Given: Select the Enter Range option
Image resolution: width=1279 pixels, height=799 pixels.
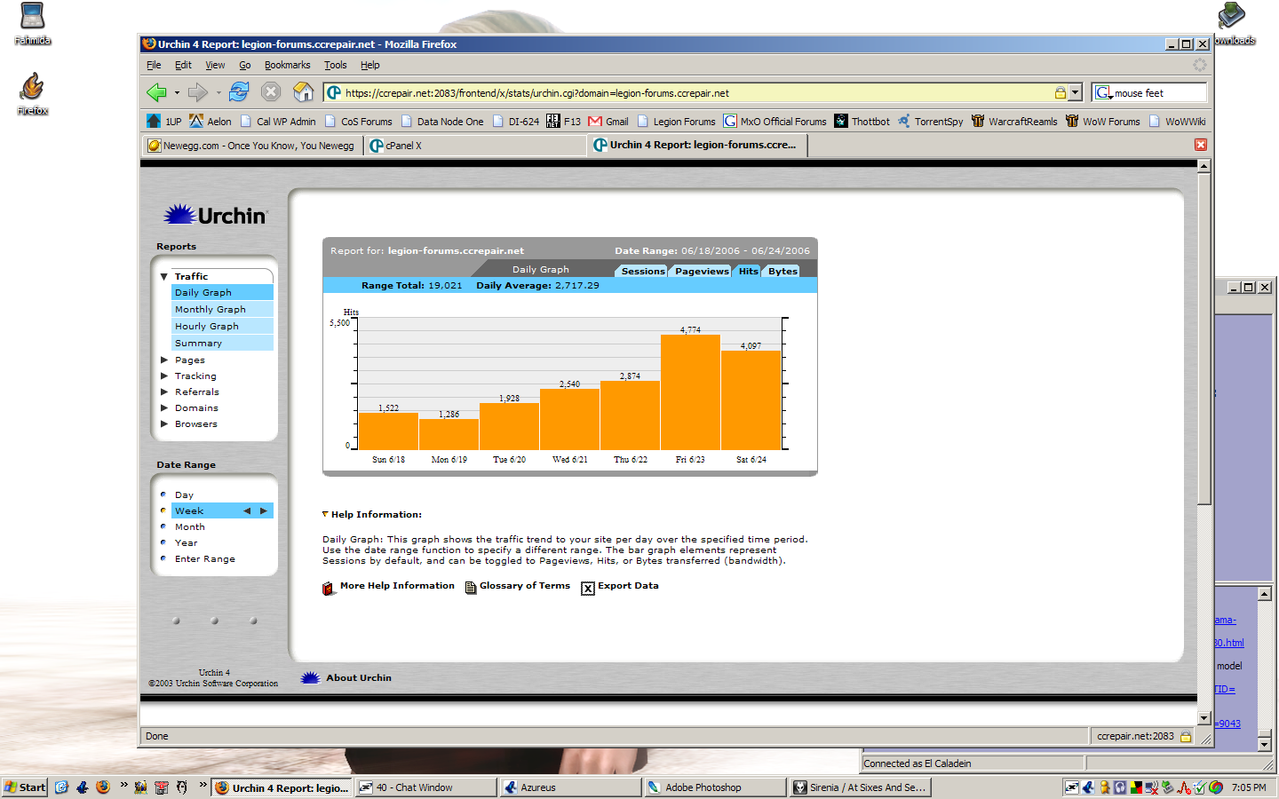Looking at the screenshot, I should coord(204,558).
